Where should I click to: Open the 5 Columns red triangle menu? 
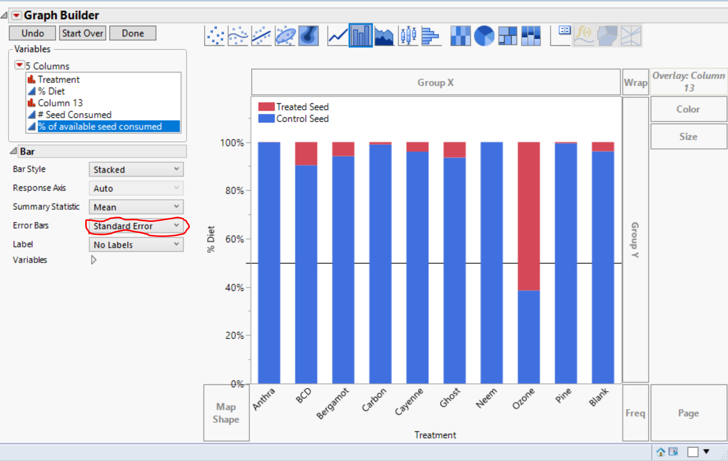pyautogui.click(x=19, y=65)
